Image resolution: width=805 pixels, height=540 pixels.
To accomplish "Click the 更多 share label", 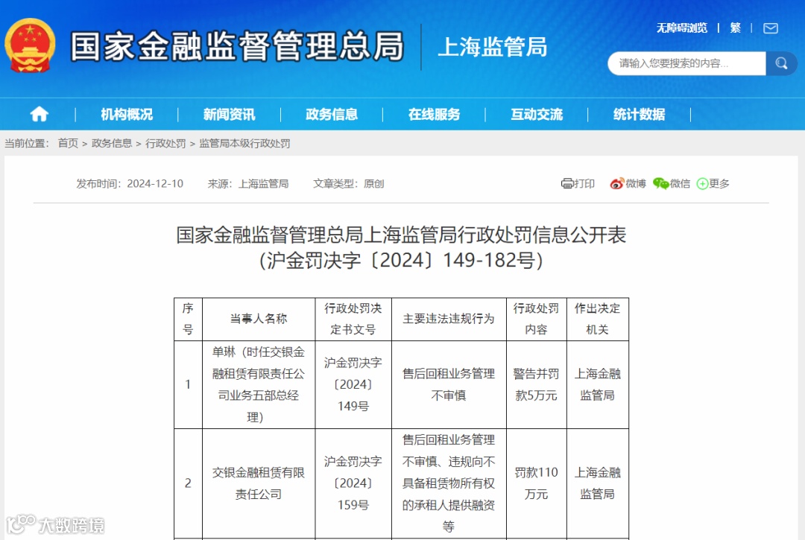I will [x=719, y=183].
